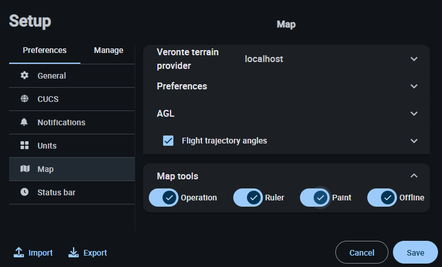The height and width of the screenshot is (267, 442).
Task: Click the CUCS globe icon
Action: click(x=25, y=99)
